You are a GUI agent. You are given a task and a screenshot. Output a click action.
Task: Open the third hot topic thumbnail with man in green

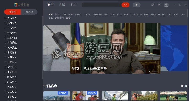[115, 96]
